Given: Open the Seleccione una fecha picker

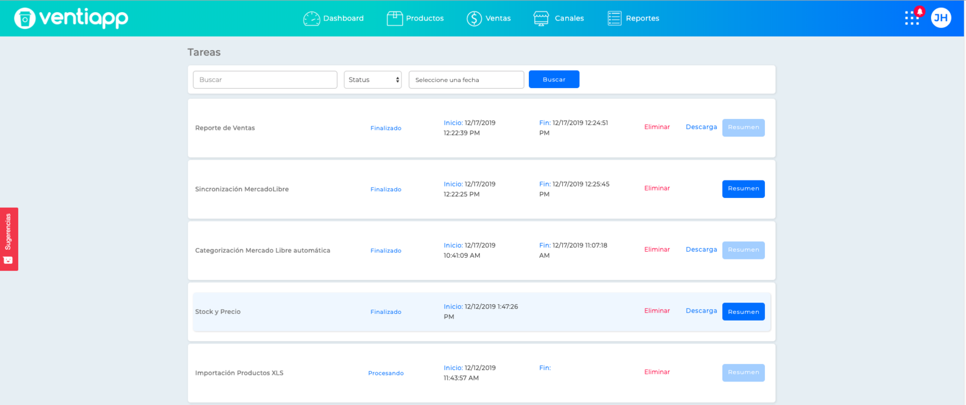Looking at the screenshot, I should click(466, 80).
